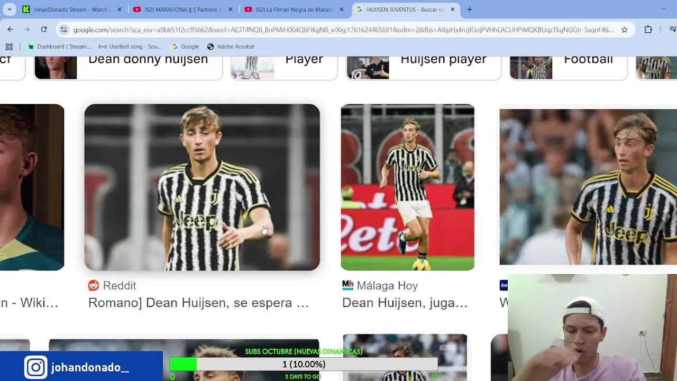Open the apps grid in bookmarks bar

click(9, 47)
